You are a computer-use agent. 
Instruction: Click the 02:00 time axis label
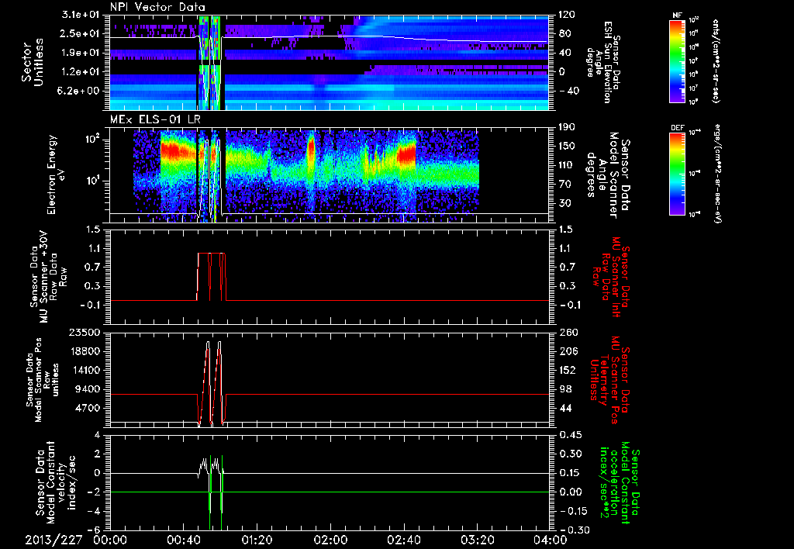point(330,538)
